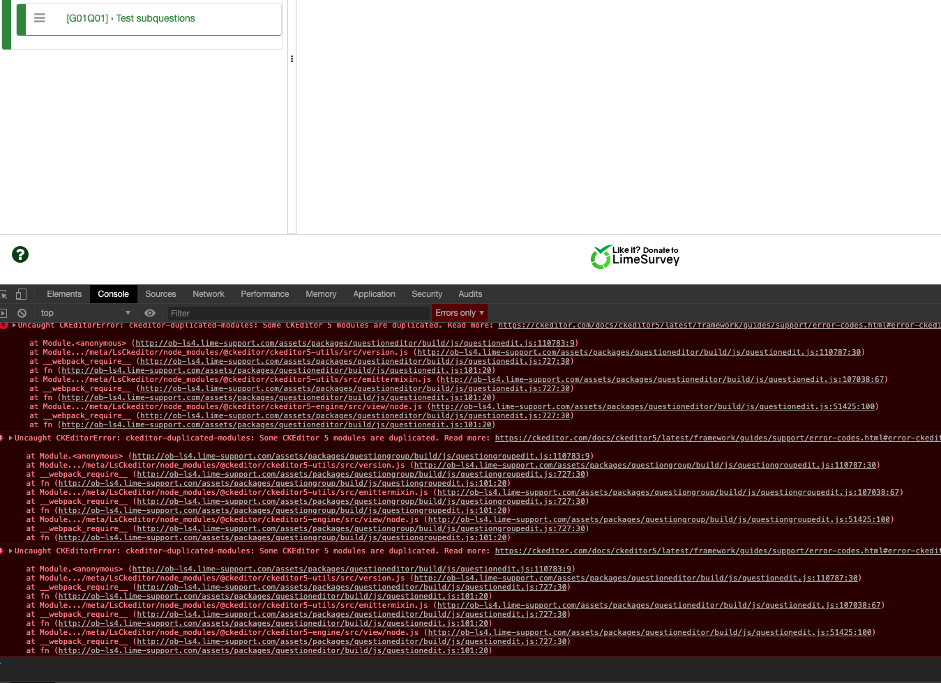
Task: Open the Audits tab
Action: 470,294
